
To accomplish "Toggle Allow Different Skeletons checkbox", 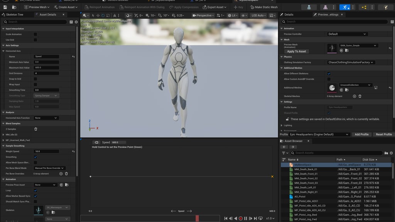I will pos(329,74).
